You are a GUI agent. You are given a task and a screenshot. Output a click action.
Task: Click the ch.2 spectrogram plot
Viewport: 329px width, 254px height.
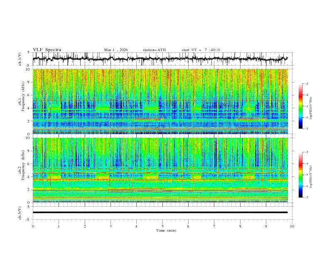(x=160, y=170)
